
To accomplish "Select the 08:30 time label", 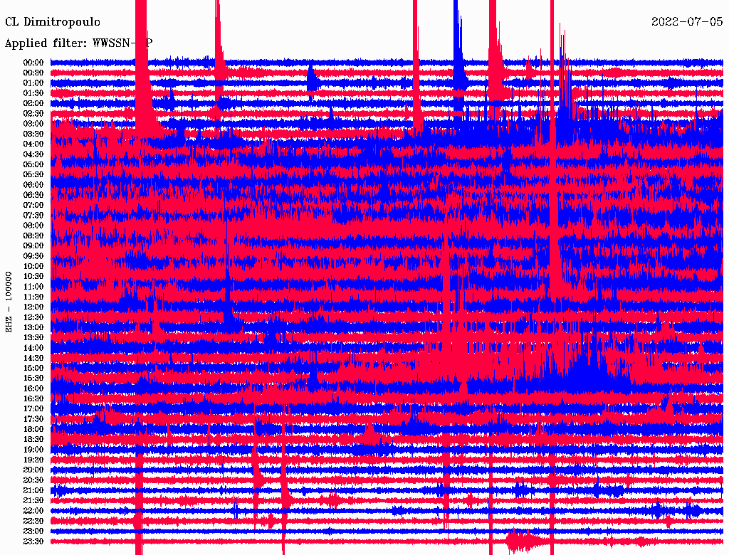I will point(33,236).
